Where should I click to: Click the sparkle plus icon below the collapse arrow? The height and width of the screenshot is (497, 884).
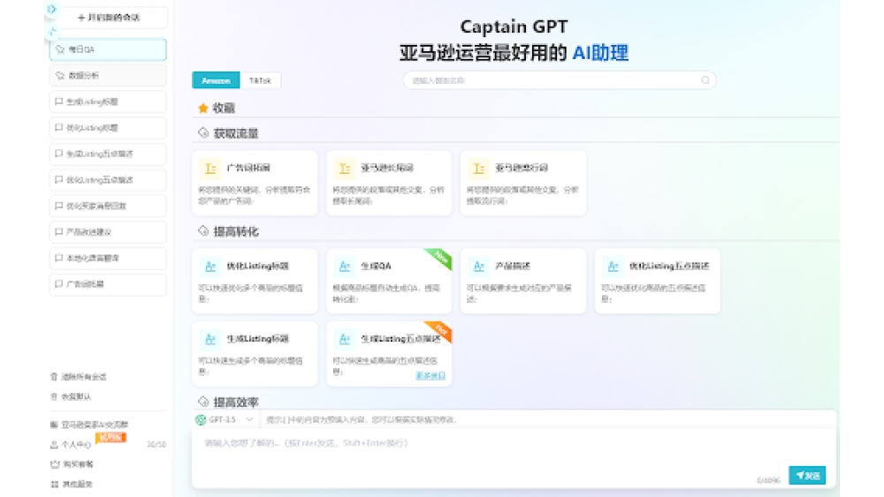52,31
